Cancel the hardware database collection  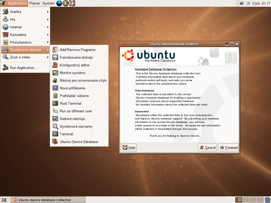tap(207, 147)
